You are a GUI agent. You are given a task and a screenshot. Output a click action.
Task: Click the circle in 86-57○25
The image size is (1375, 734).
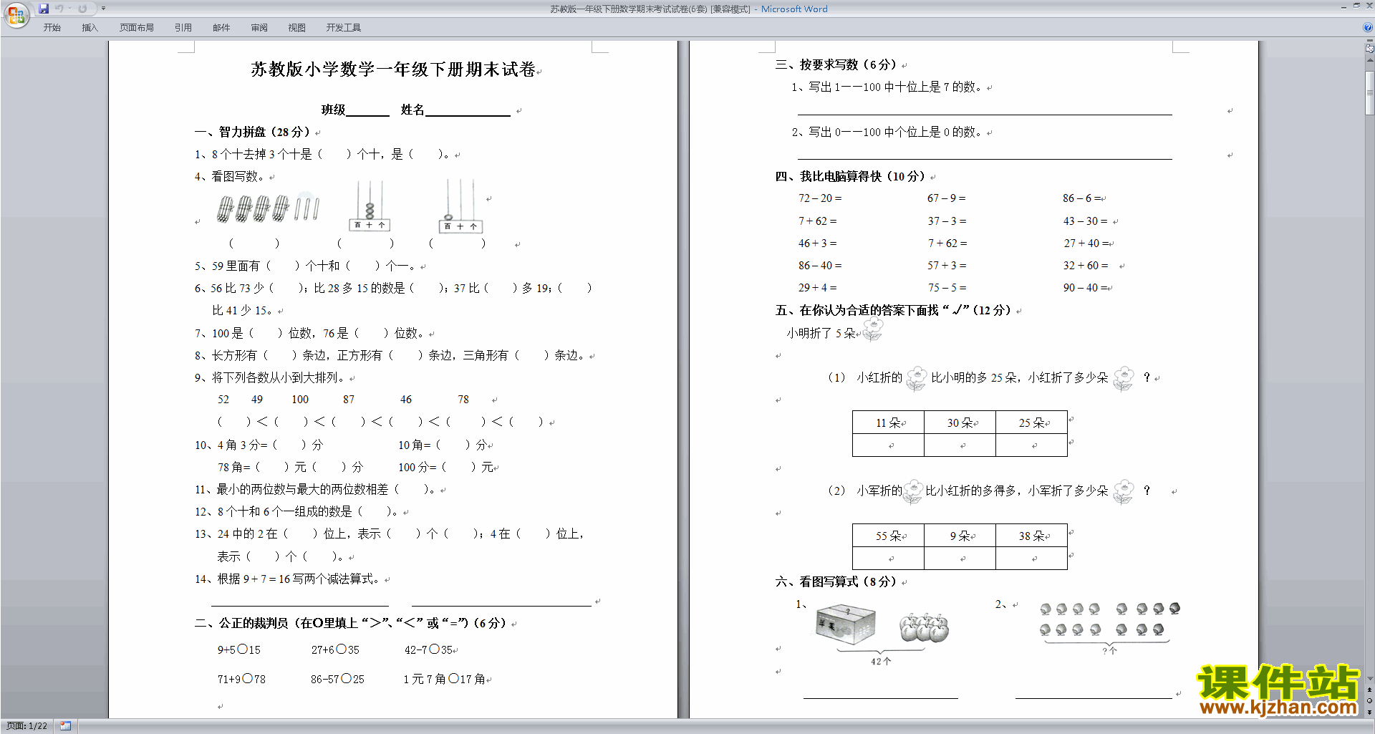(347, 678)
